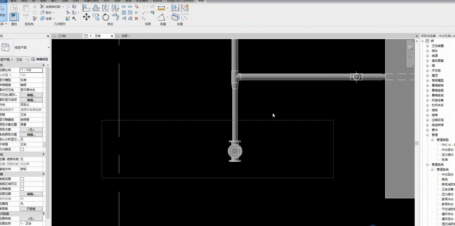Image resolution: width=455 pixels, height=226 pixels.
Task: Open 连接端切割 dropdown arrow
Action: coord(63,7)
